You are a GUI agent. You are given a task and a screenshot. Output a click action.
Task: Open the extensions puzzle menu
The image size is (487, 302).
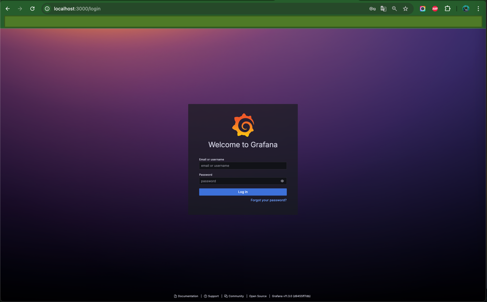(447, 9)
